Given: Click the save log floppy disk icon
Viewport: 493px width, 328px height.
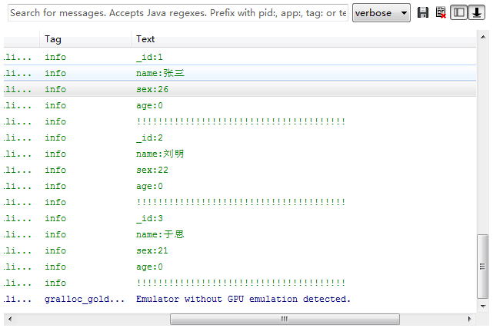Looking at the screenshot, I should coord(423,13).
